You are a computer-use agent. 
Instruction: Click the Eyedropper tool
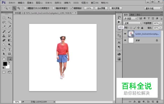tap(9, 27)
